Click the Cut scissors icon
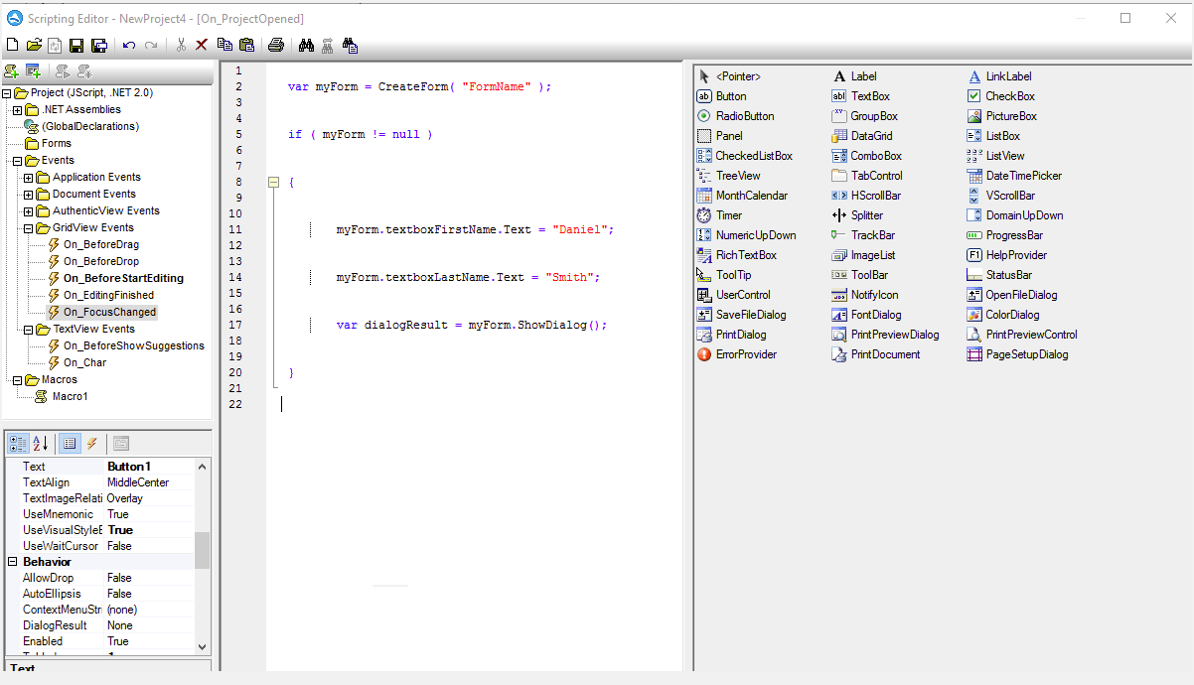Viewport: 1194px width, 685px height. tap(181, 45)
